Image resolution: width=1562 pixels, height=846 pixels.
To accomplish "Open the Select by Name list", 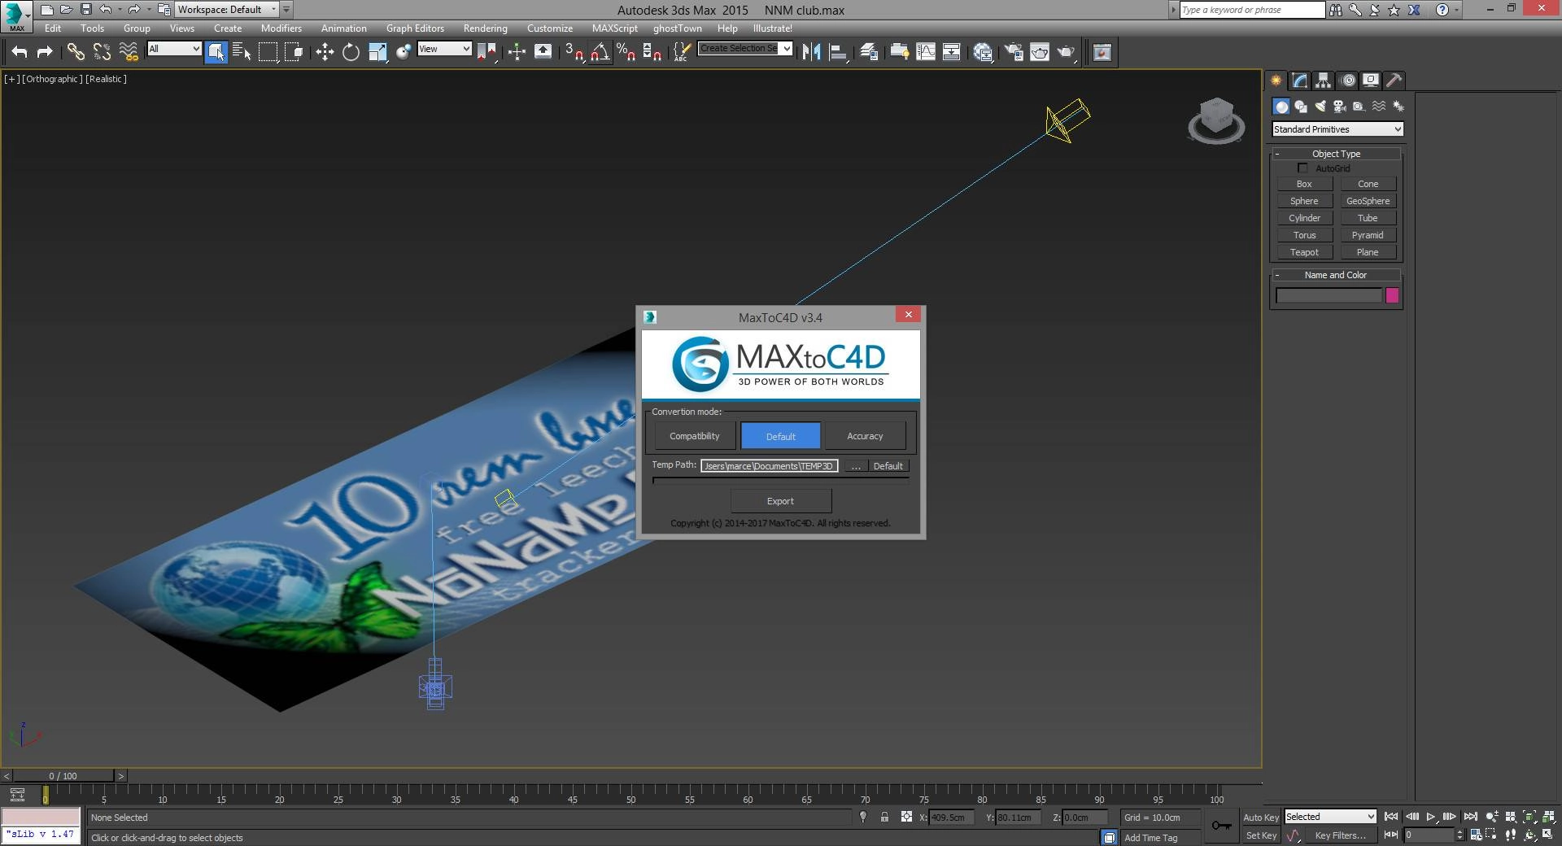I will (242, 52).
